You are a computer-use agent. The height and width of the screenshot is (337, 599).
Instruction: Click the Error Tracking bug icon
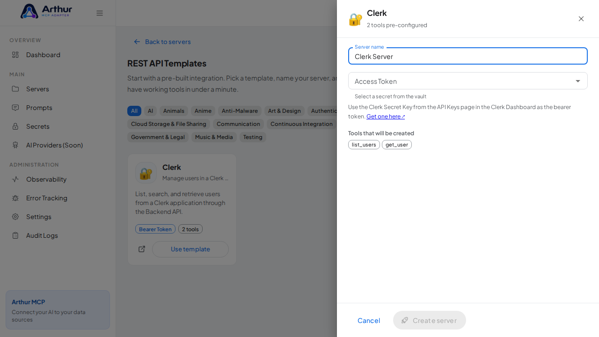click(15, 198)
